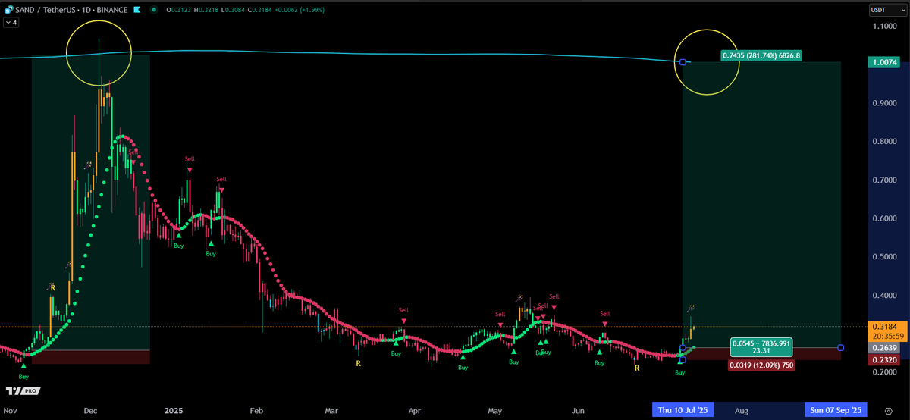Click the Aug label on the time axis

coord(742,410)
